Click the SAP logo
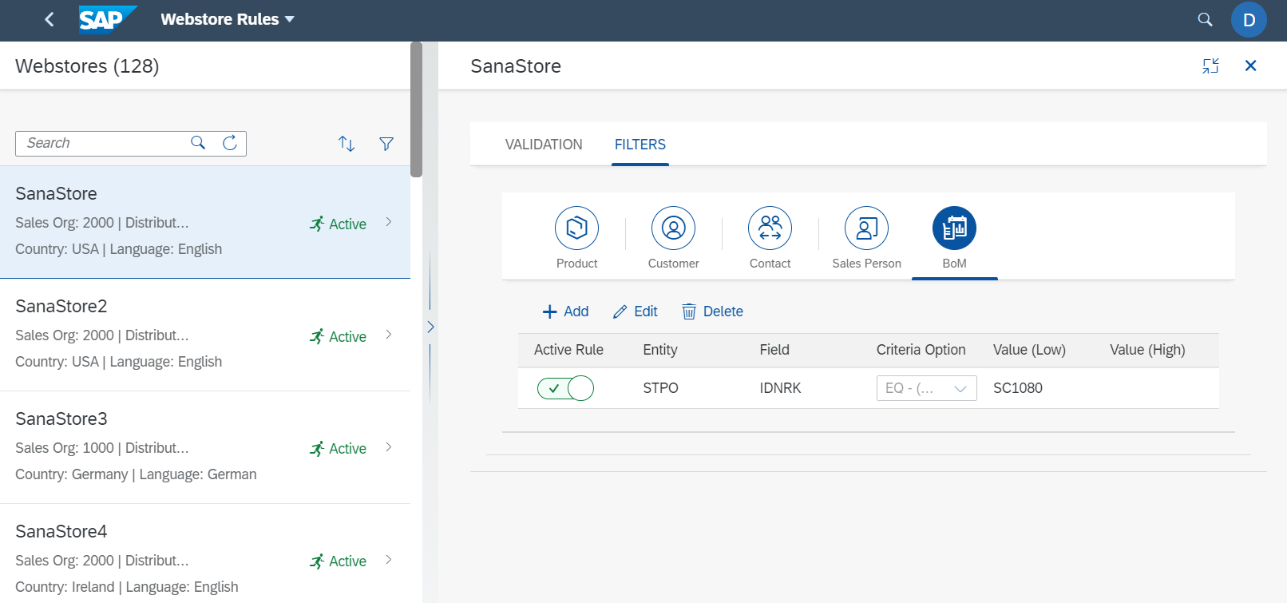Viewport: 1287px width, 603px height. click(x=108, y=19)
